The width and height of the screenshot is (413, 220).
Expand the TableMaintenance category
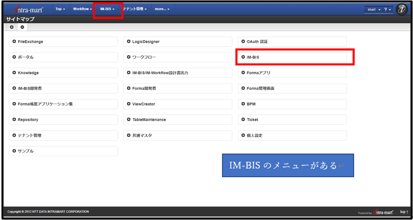point(178,120)
